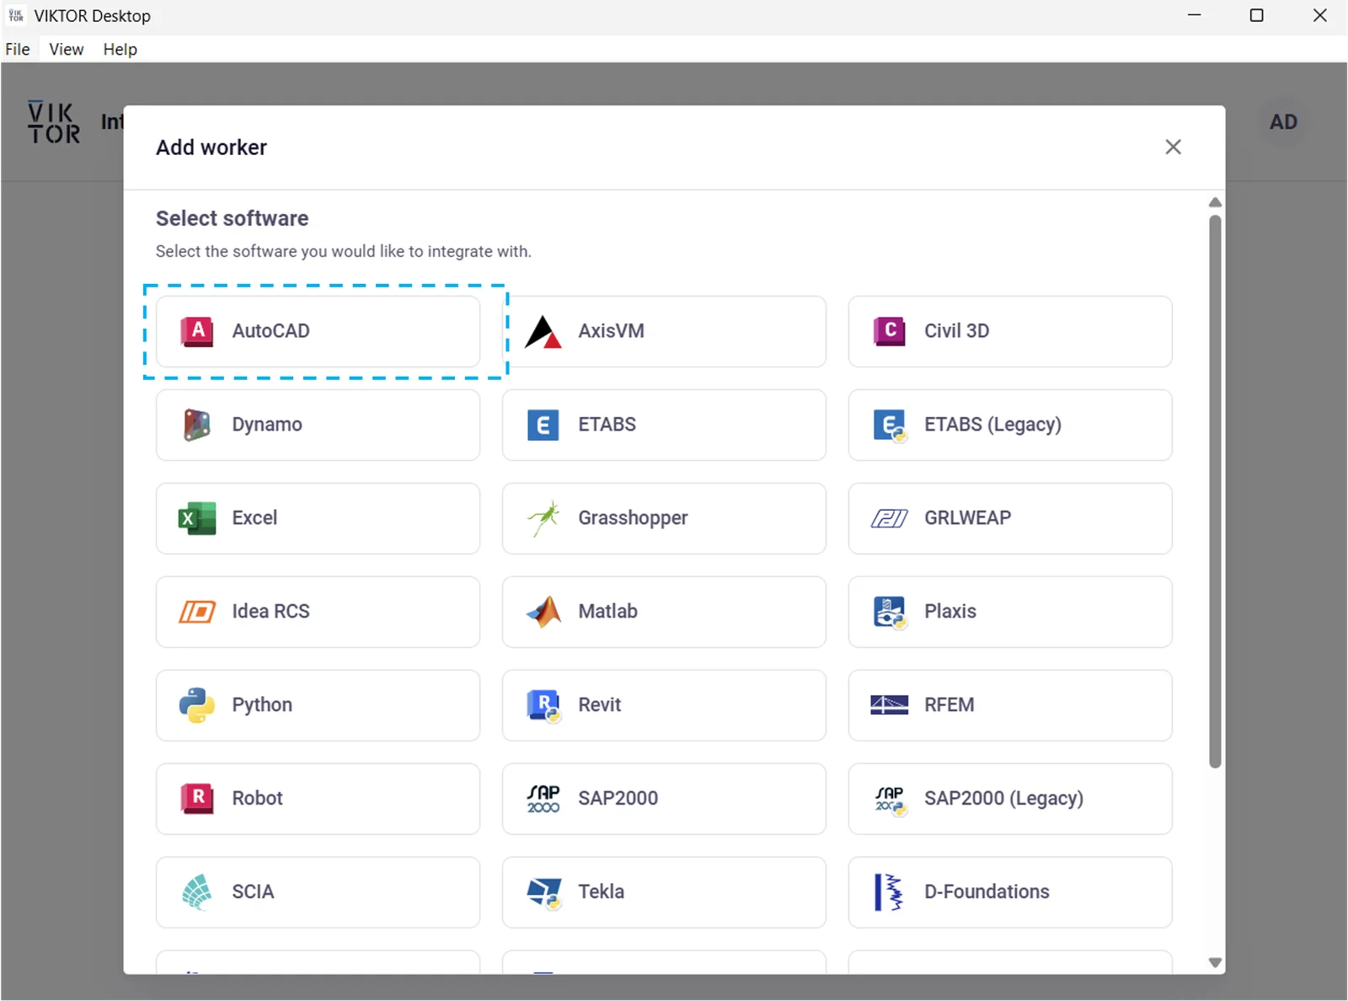
Task: Select the D-Foundations label text
Action: (987, 891)
